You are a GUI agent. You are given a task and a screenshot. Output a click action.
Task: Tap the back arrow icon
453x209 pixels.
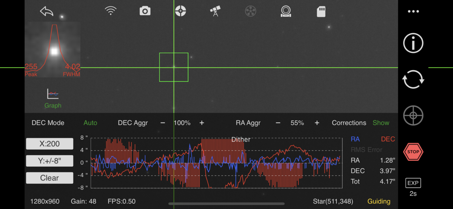pos(47,11)
